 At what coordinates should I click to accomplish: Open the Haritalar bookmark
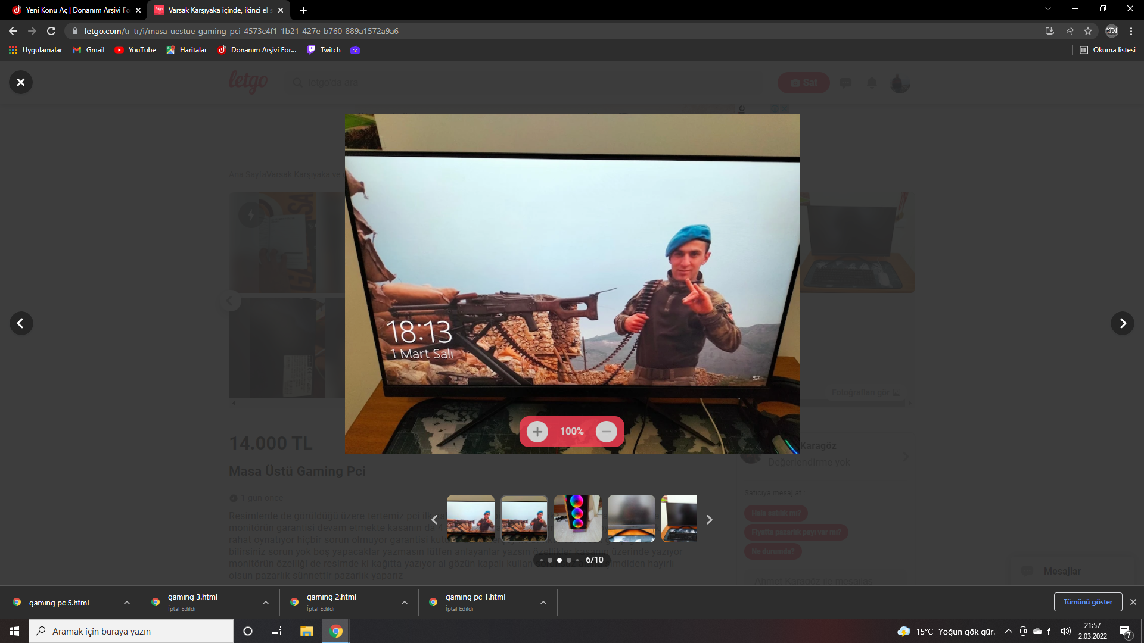click(187, 50)
